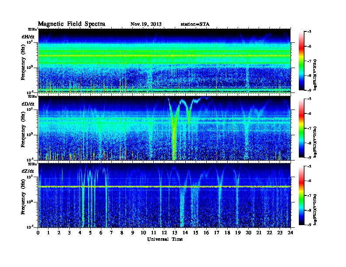Screen dimensions: 346x267
Task: Click the "-6" tick on dD/dt color bar
Action: [309, 114]
